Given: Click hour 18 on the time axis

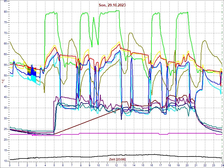Looking at the screenshot, I should pyautogui.click(x=169, y=165).
